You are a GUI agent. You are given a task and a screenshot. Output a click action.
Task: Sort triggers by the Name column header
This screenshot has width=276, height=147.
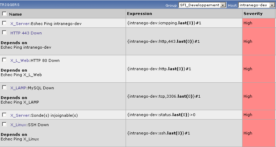pyautogui.click(x=15, y=14)
